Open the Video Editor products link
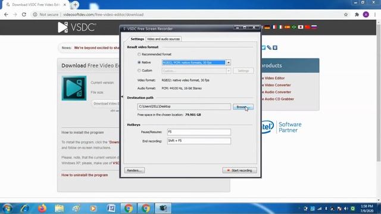 pyautogui.click(x=273, y=78)
